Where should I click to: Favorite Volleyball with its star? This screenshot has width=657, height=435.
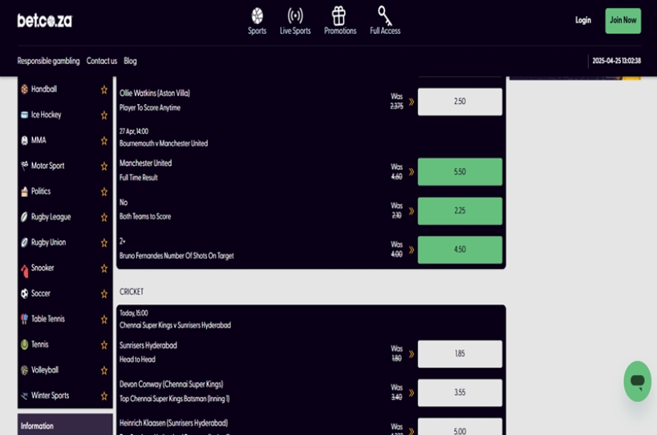click(104, 370)
